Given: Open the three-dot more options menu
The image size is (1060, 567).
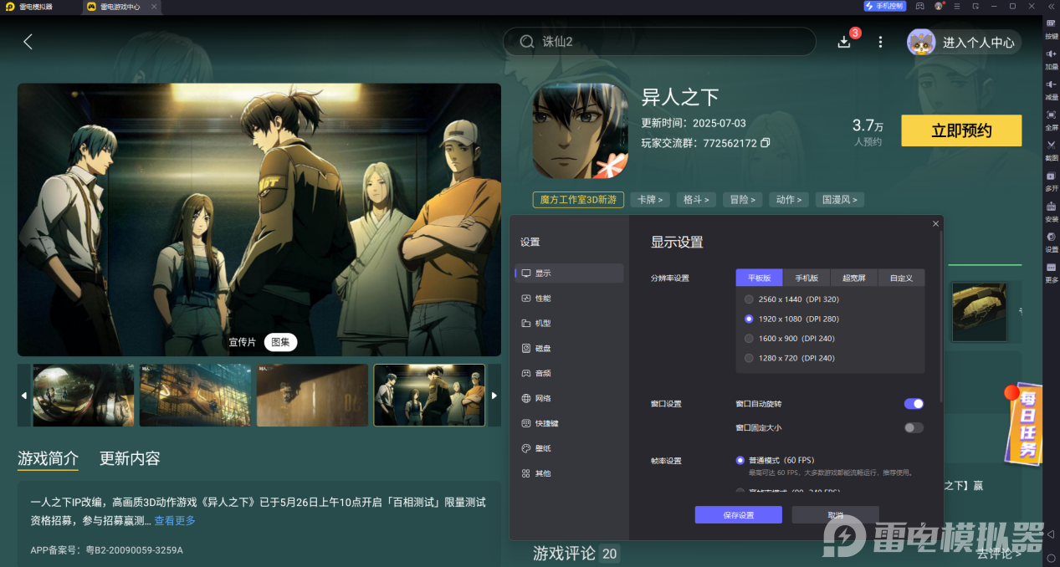Looking at the screenshot, I should 880,42.
